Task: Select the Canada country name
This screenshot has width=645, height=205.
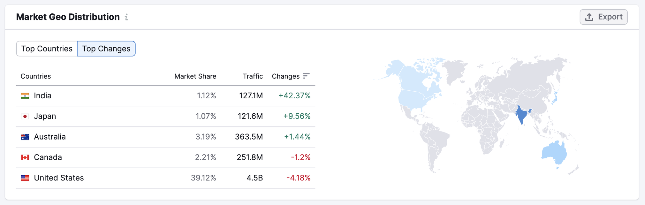Action: click(48, 157)
